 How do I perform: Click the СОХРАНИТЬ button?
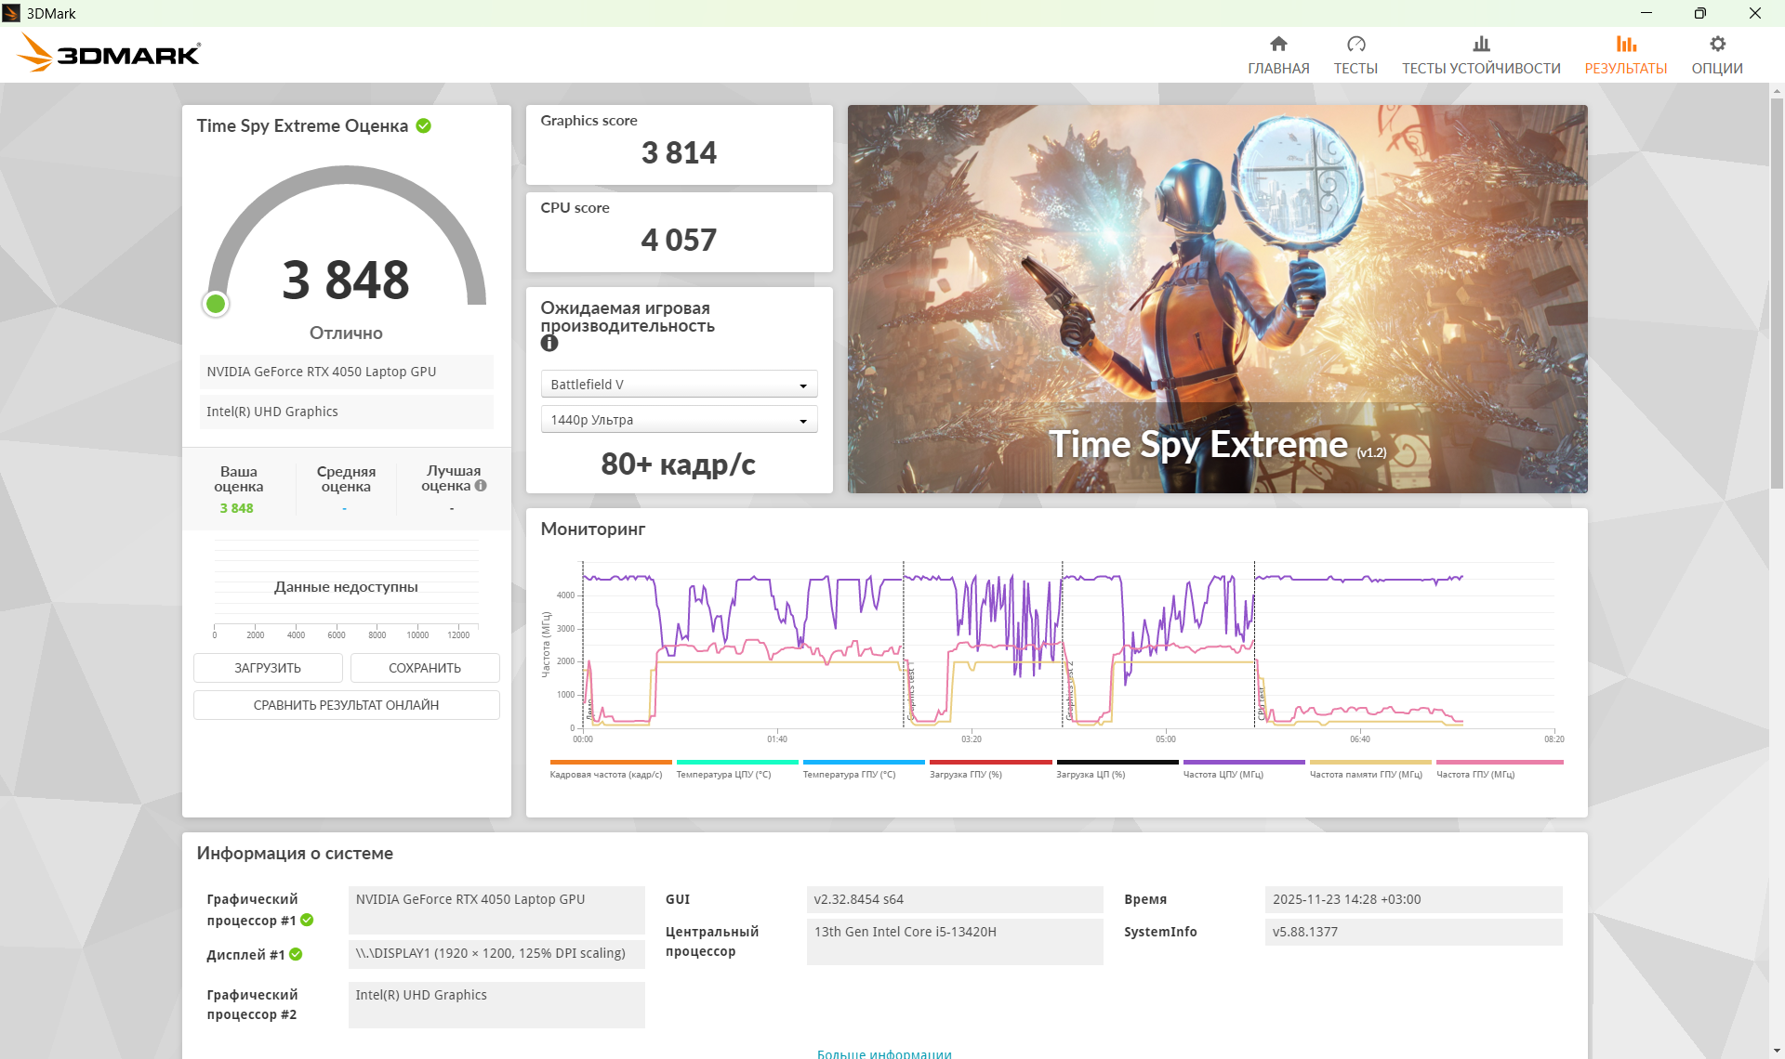tap(425, 668)
